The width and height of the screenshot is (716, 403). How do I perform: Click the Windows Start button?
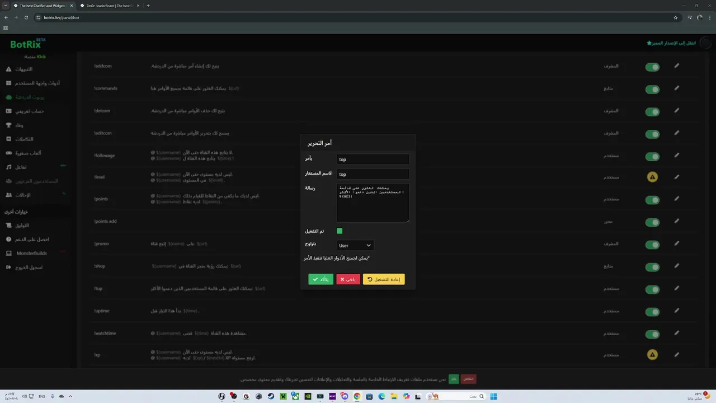point(493,396)
